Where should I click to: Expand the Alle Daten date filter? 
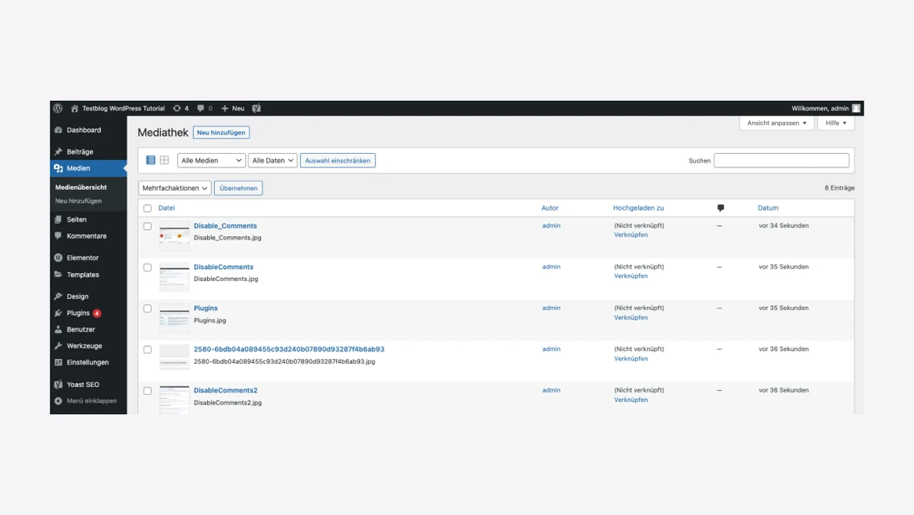click(273, 160)
